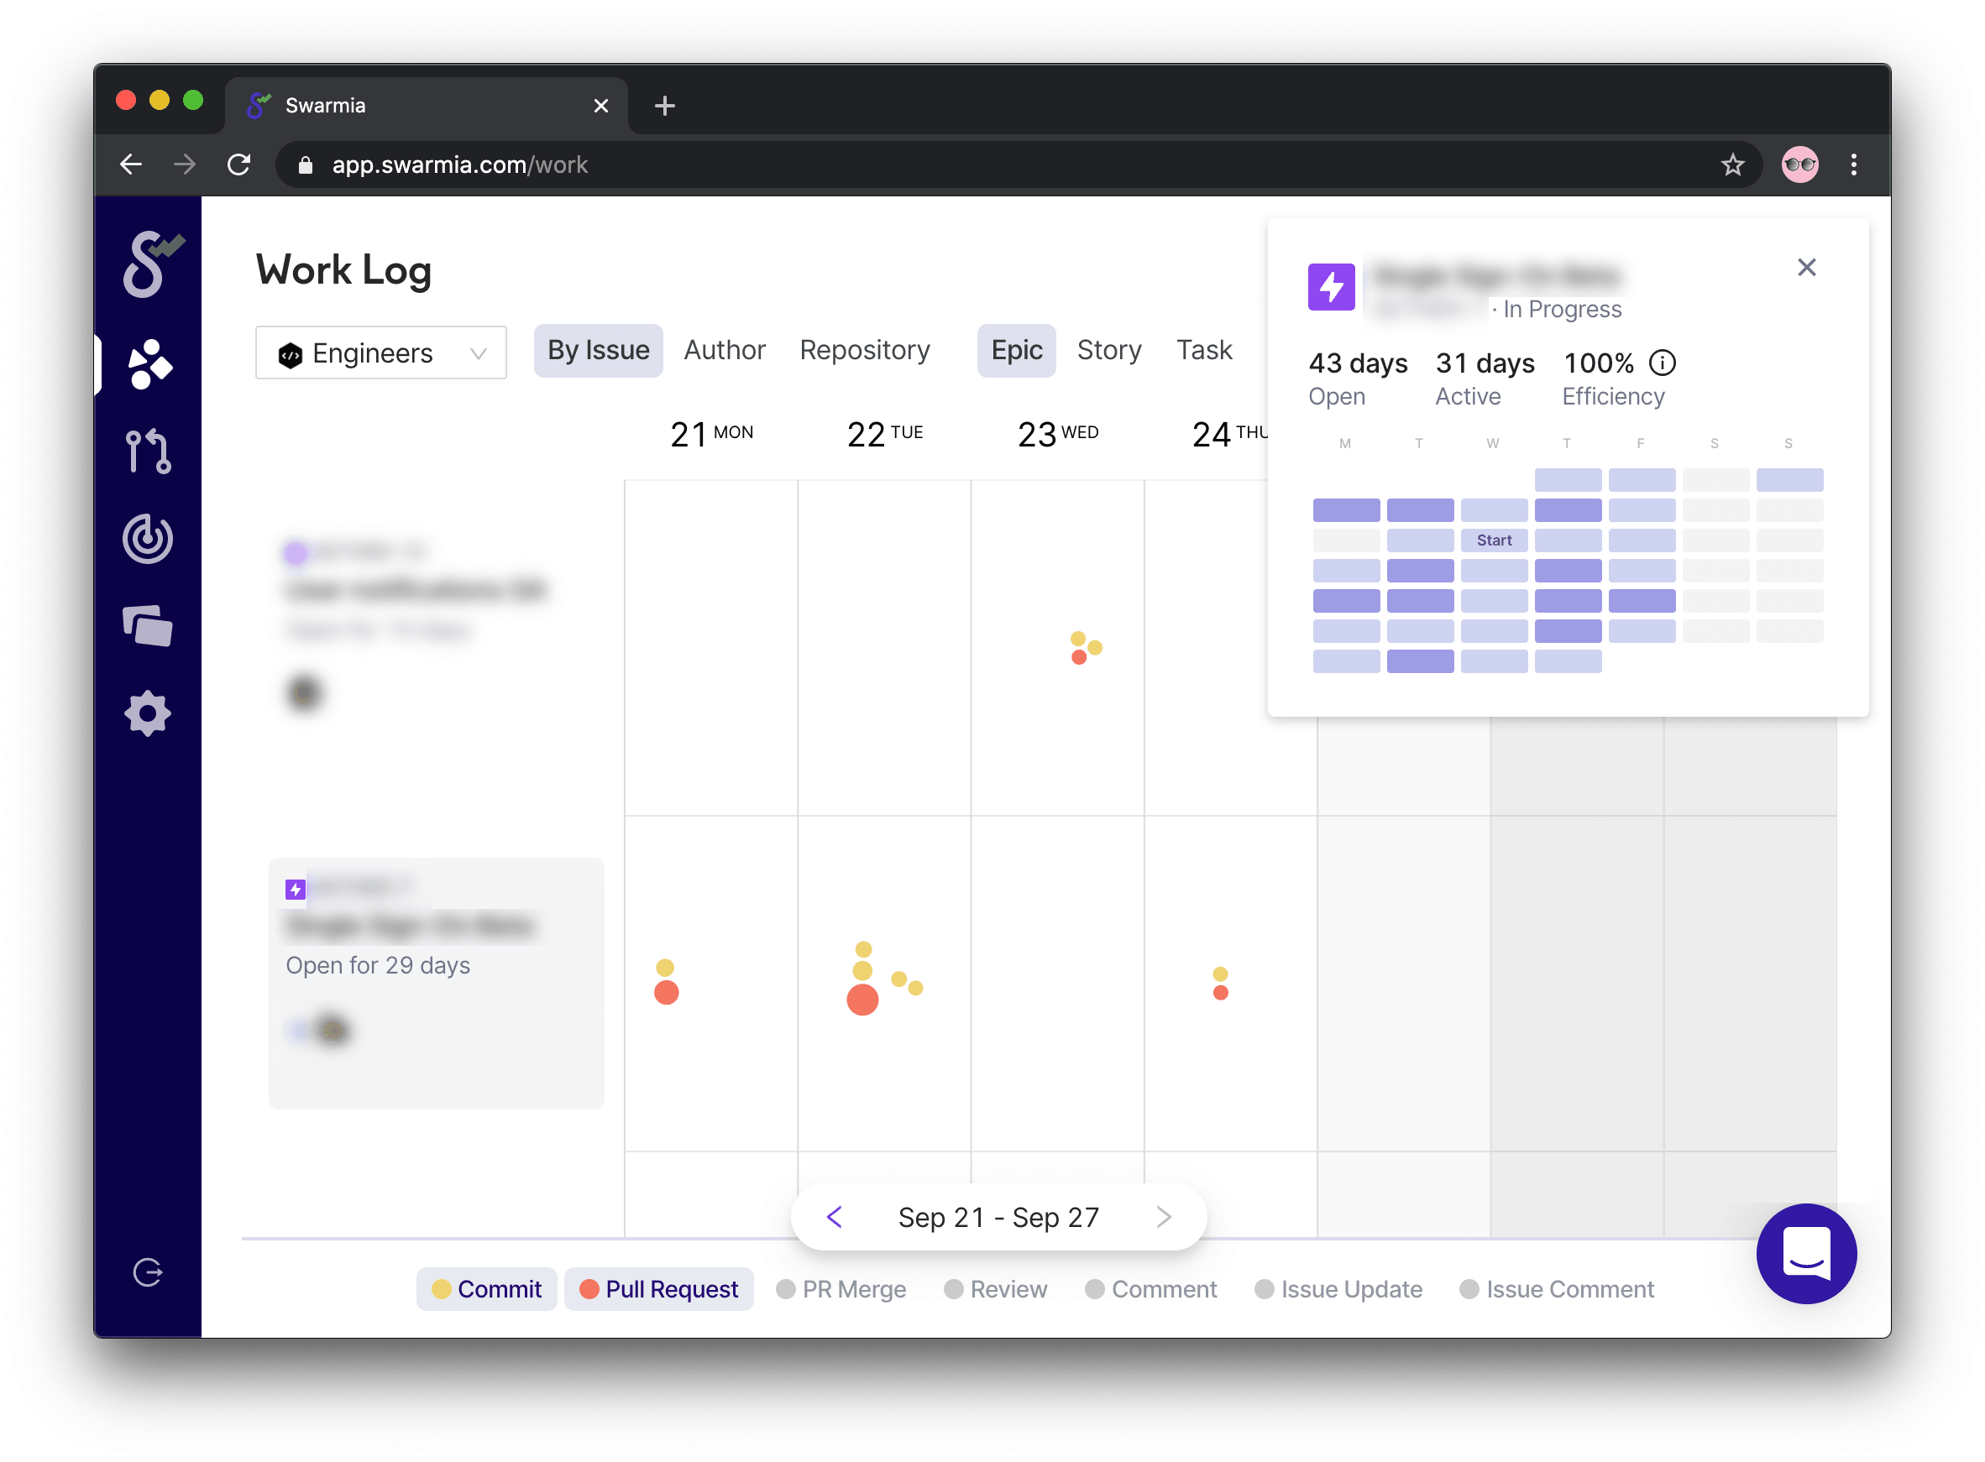The image size is (1985, 1462).
Task: Open the chat support bubble
Action: (x=1805, y=1253)
